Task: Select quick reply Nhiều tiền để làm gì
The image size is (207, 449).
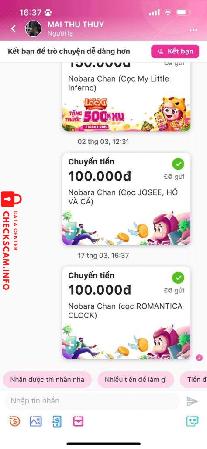Action: tap(136, 380)
